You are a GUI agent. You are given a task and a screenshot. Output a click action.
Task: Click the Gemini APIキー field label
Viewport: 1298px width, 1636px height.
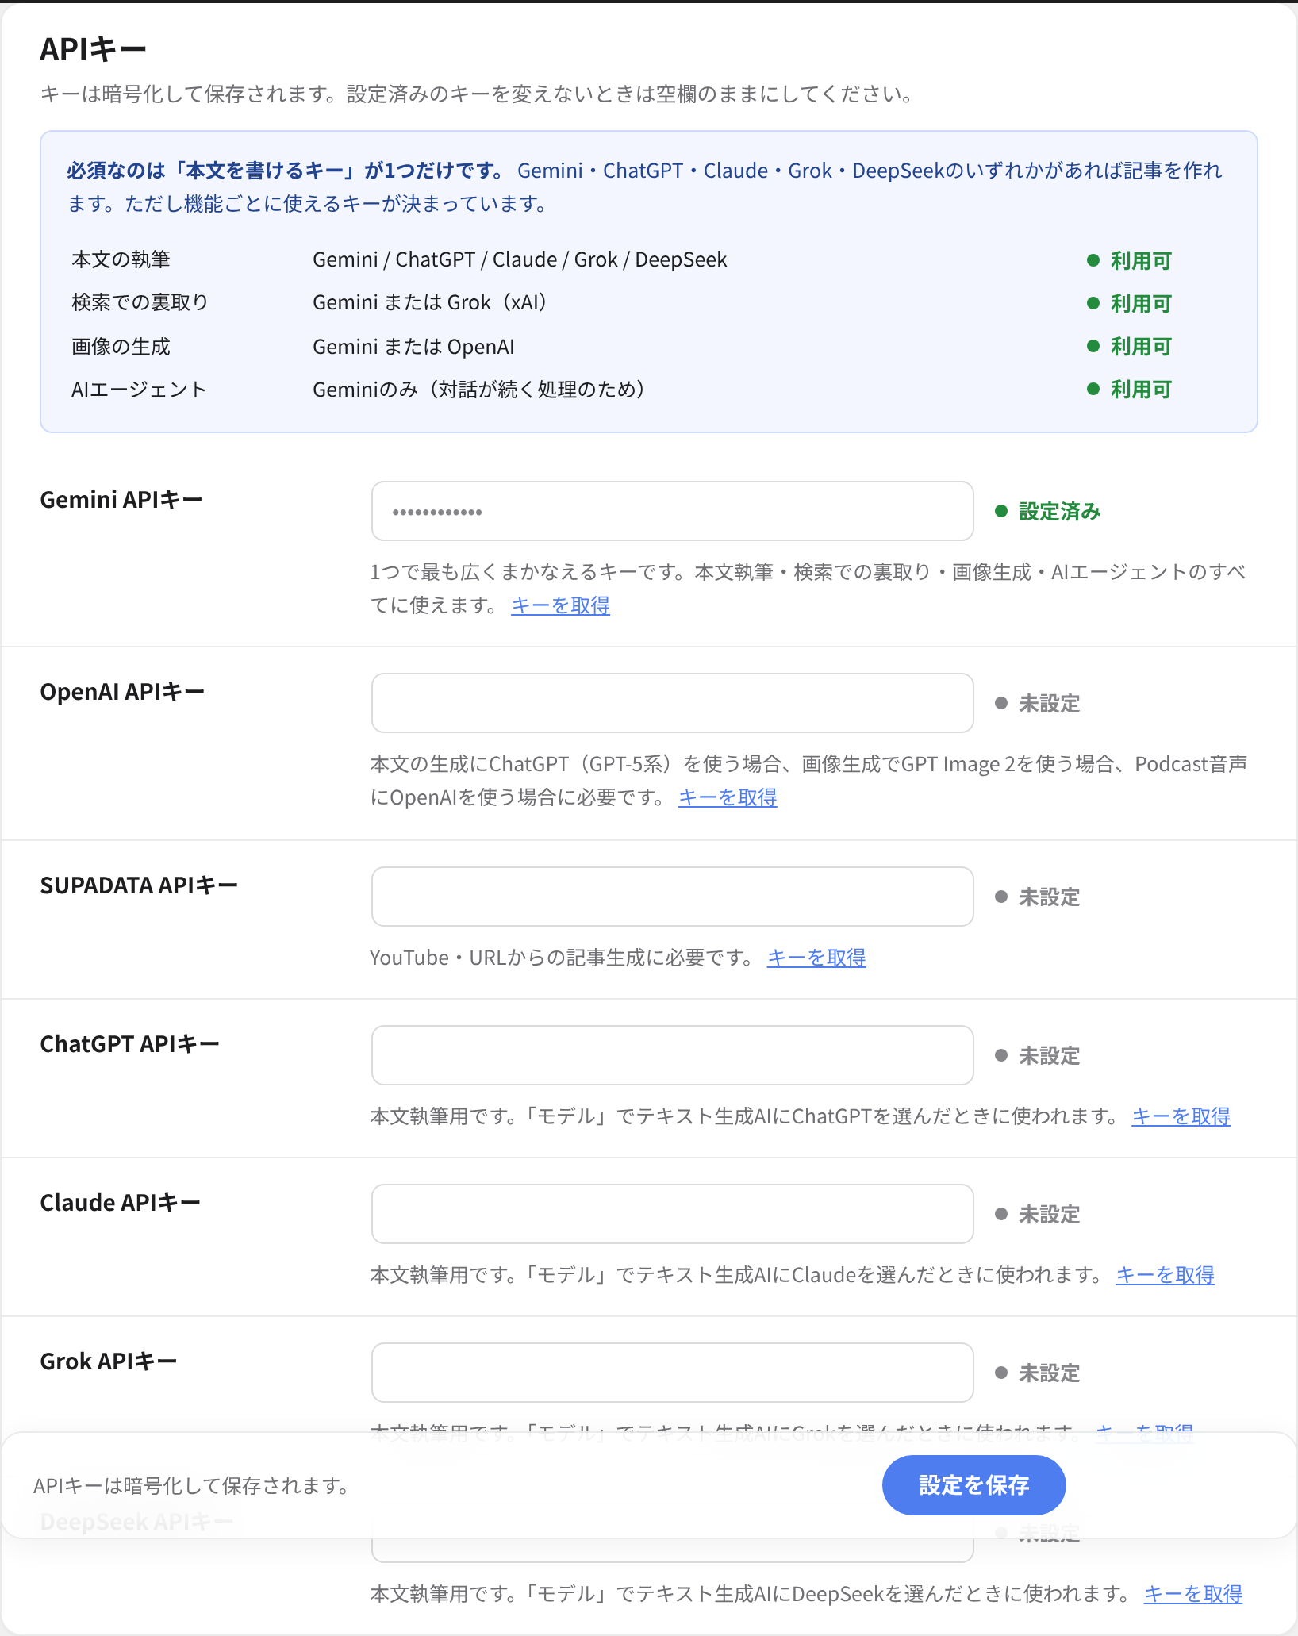[121, 500]
